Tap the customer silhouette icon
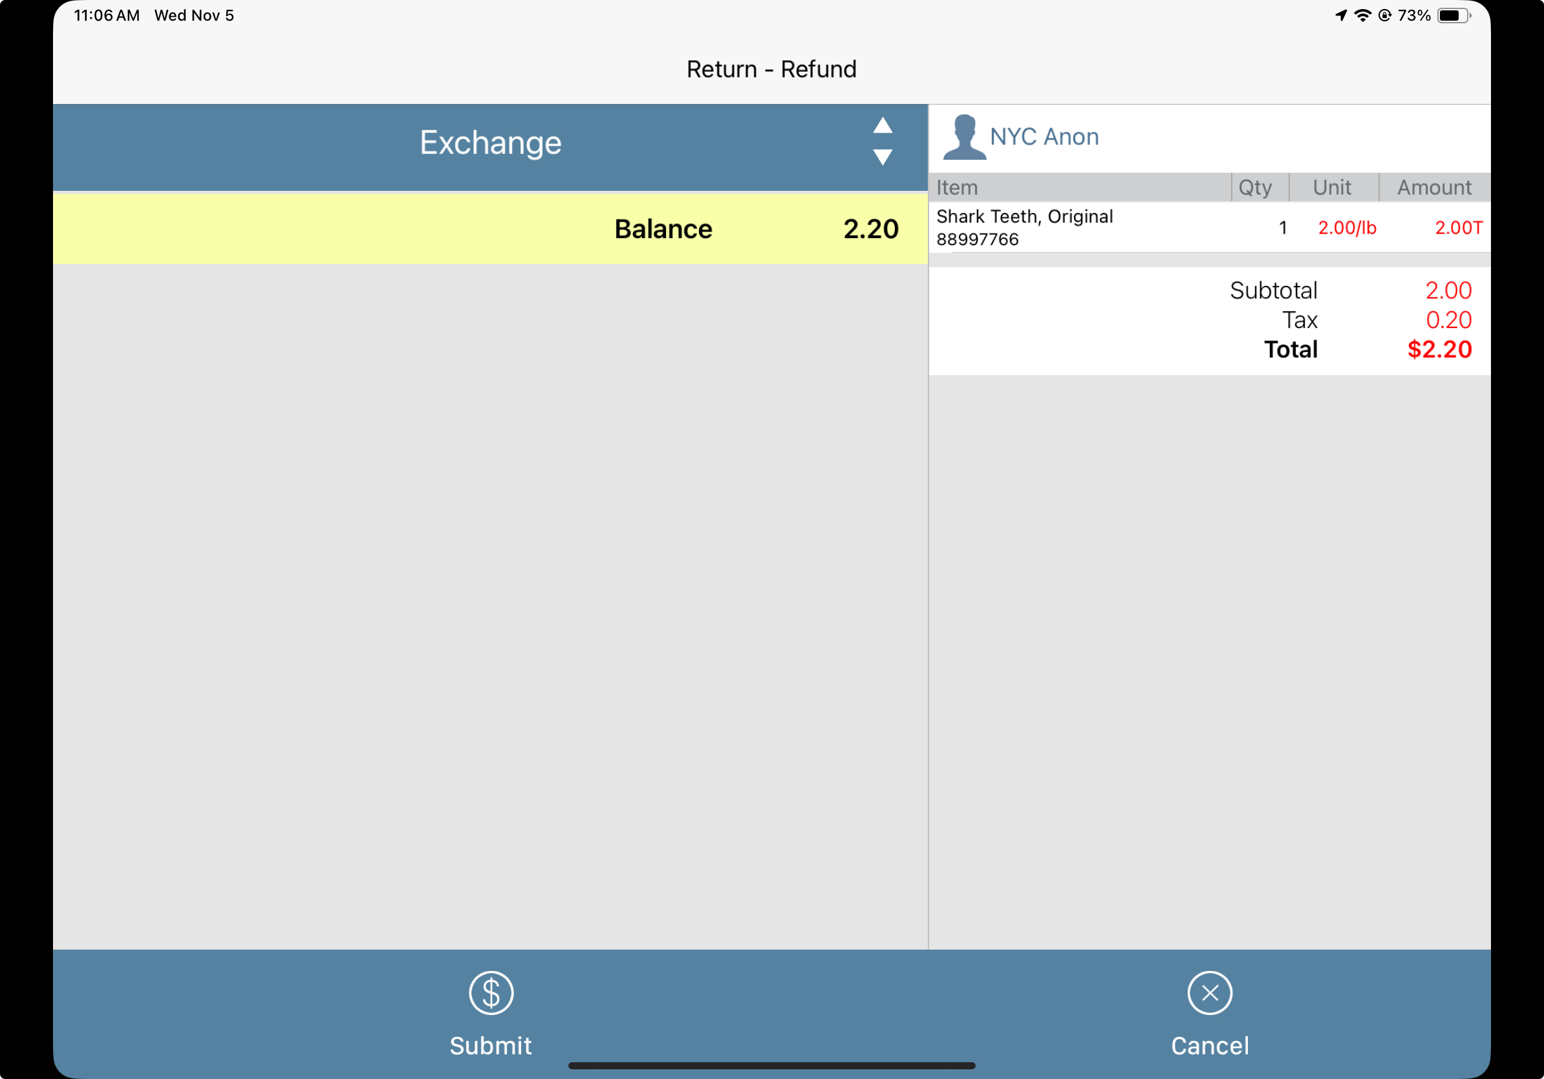The width and height of the screenshot is (1544, 1079). pyautogui.click(x=963, y=136)
